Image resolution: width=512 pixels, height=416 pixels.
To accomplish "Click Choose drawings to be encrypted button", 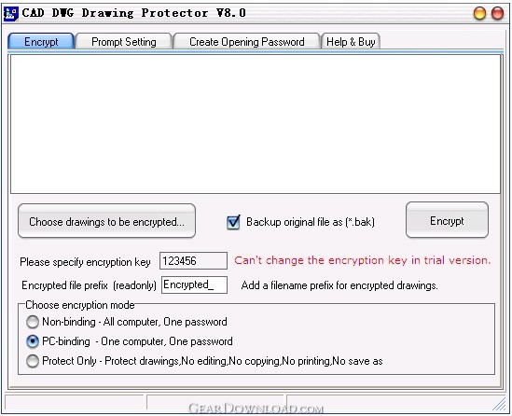I will (106, 221).
